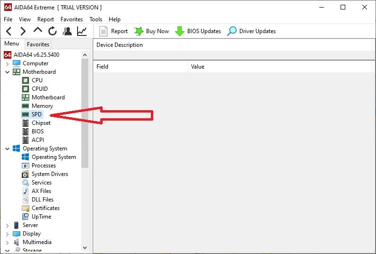The image size is (376, 254).
Task: Open the Help menu
Action: pyautogui.click(x=114, y=19)
